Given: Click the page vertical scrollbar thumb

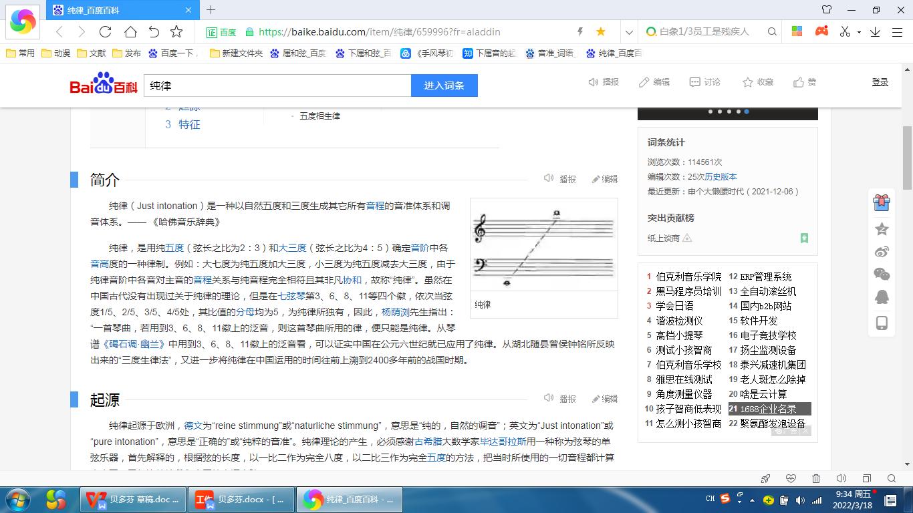Looking at the screenshot, I should click(908, 158).
